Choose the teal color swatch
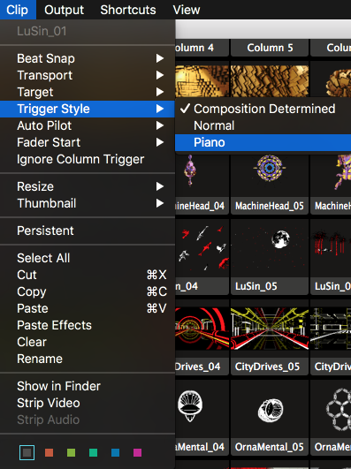Viewport: 351px width, 469px height. point(93,452)
